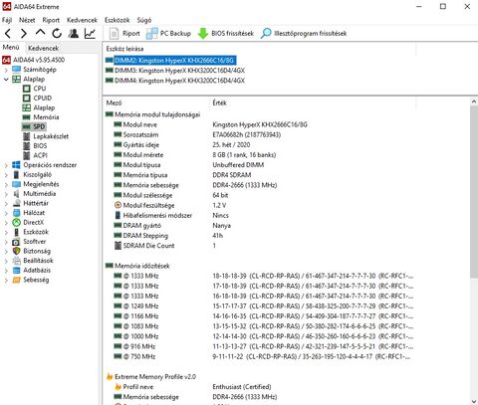
Task: Expand the Operációs rendszer node
Action: tap(6, 165)
